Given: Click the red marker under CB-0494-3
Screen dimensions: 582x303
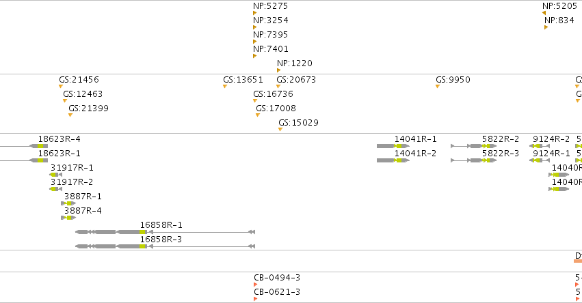Looking at the screenshot, I should (x=255, y=285).
